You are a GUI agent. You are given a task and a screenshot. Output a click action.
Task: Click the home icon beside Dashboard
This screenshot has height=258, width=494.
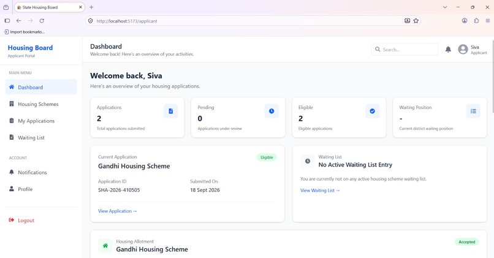coord(12,87)
